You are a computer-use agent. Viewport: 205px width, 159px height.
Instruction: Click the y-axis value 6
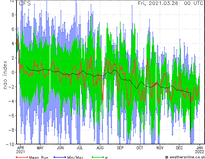[x=13, y=29]
